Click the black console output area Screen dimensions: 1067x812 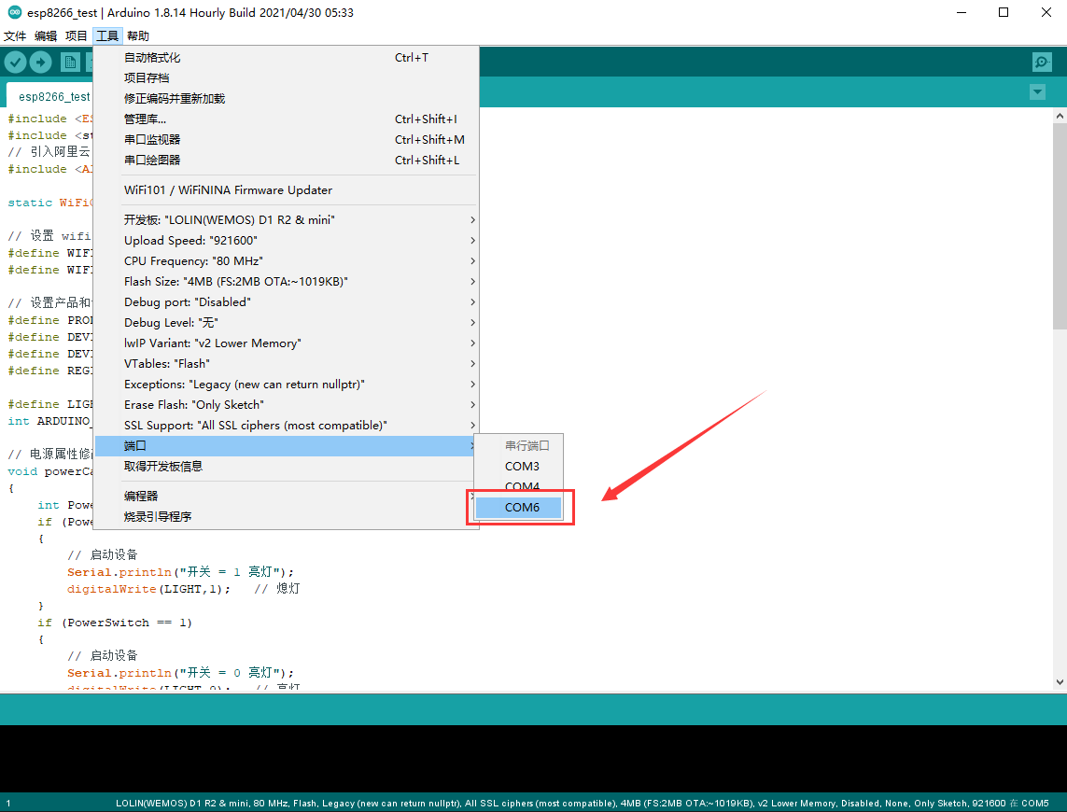pos(534,758)
